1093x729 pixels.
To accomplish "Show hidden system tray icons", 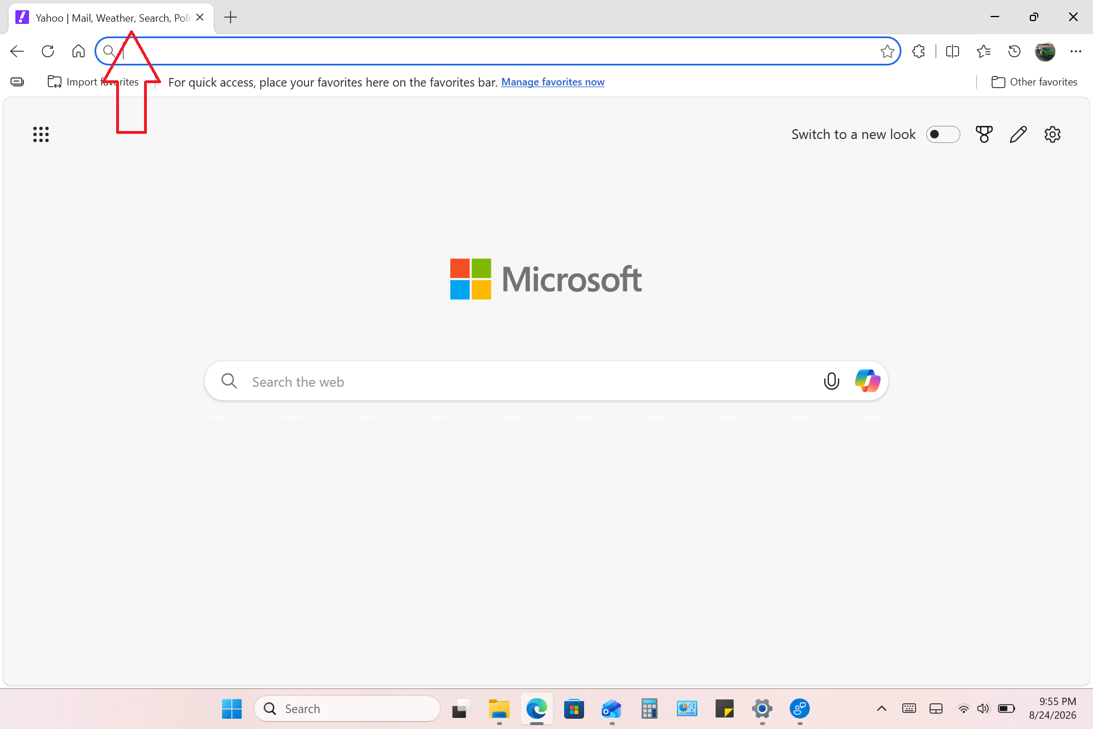I will (882, 709).
